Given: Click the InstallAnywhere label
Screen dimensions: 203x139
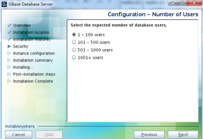Looking at the screenshot, I should (x=20, y=126).
